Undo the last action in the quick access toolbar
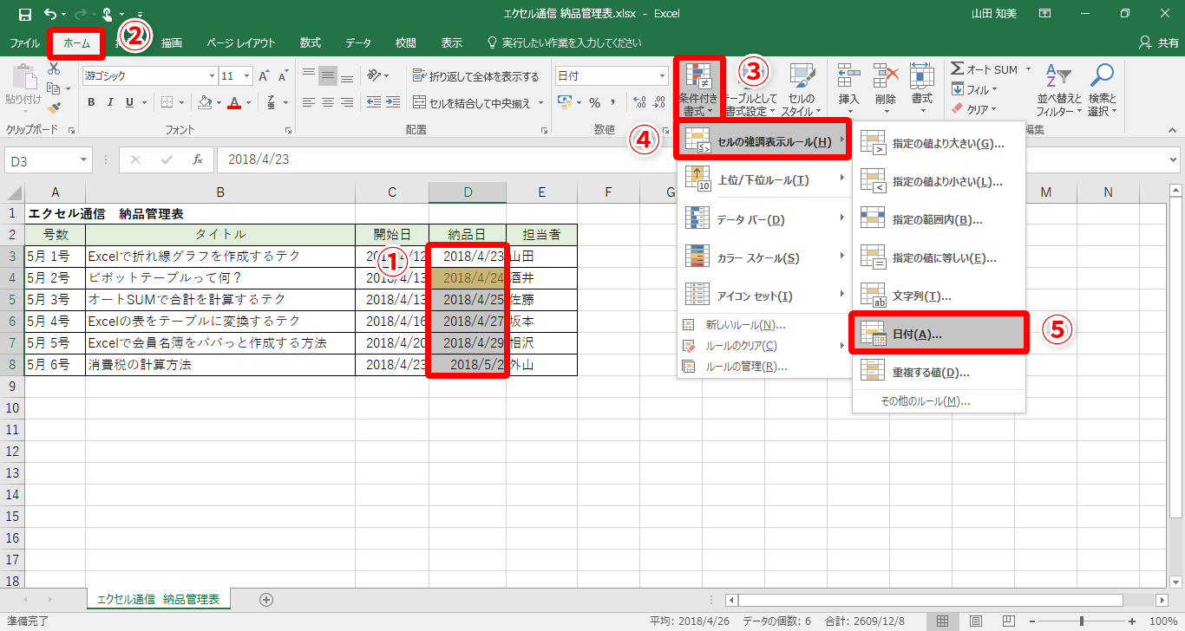Image resolution: width=1185 pixels, height=631 pixels. (50, 14)
